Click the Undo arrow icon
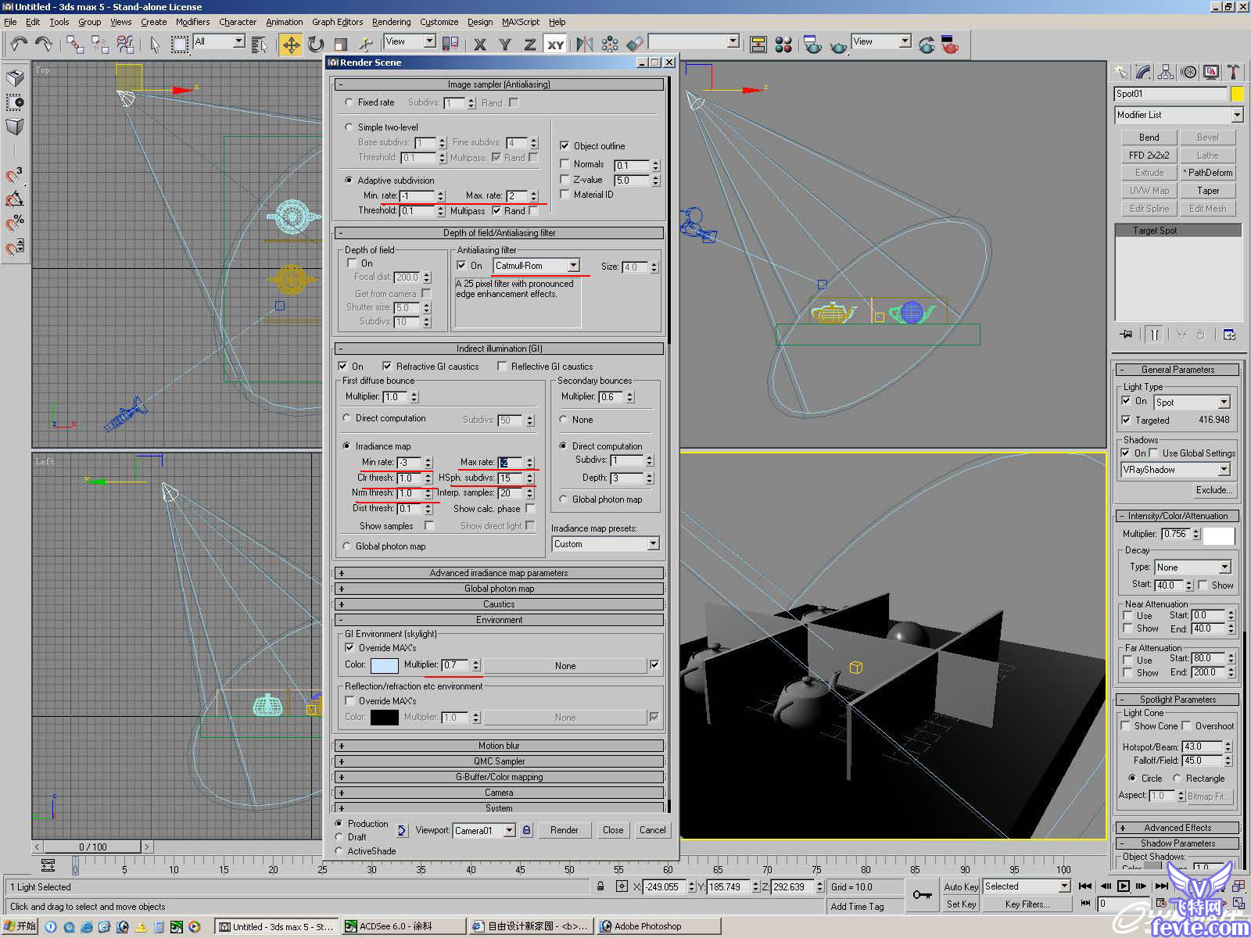1251x938 pixels. coord(19,45)
